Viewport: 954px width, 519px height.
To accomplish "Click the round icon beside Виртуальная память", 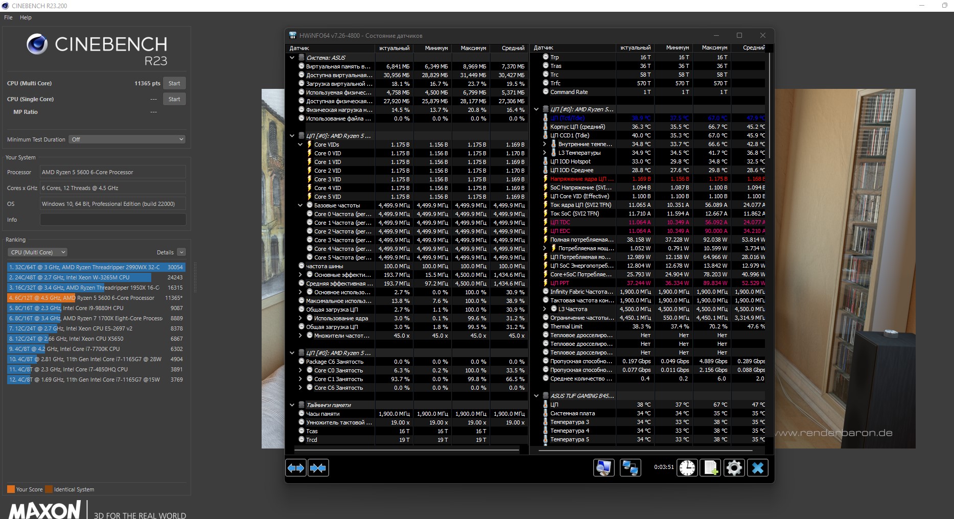I will coord(301,66).
